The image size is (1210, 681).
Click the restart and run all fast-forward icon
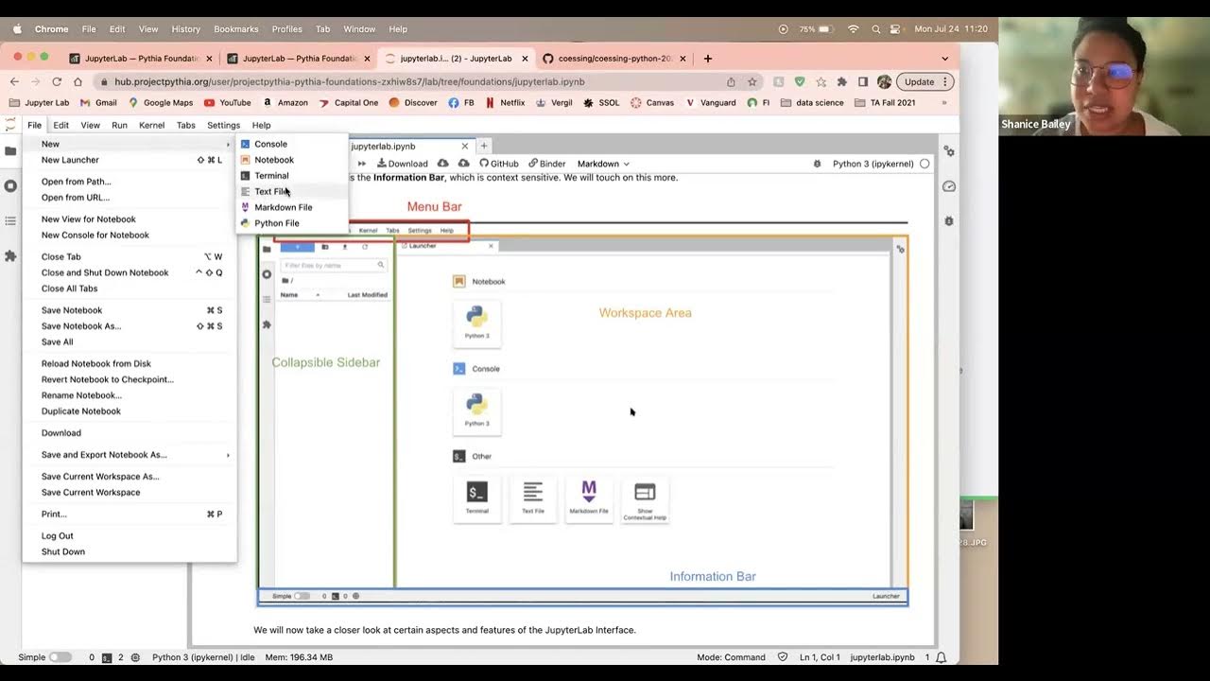[361, 164]
